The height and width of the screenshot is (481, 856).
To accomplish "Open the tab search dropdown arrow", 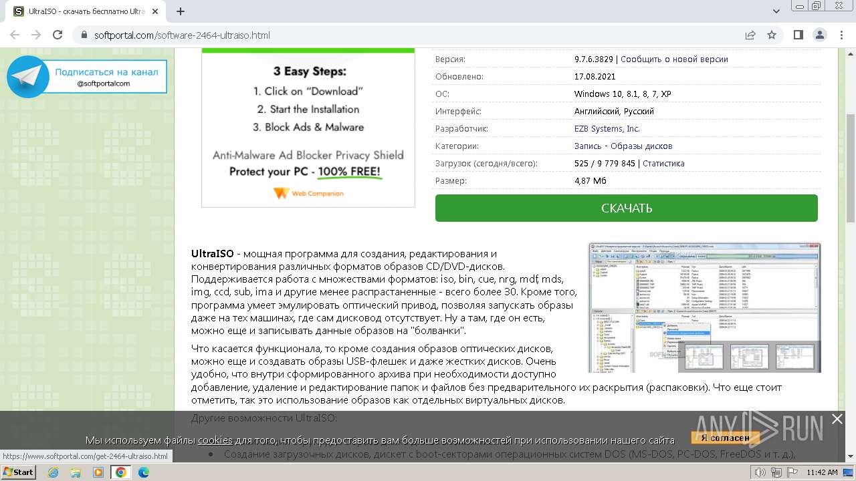I will pos(776,11).
